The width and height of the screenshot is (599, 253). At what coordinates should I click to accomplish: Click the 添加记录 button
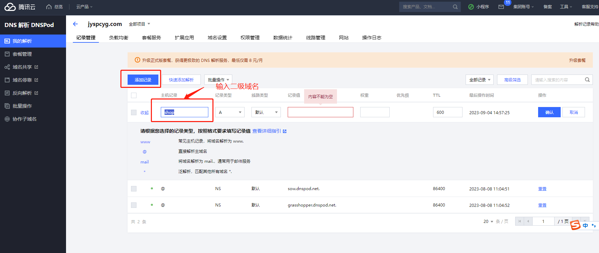point(143,80)
